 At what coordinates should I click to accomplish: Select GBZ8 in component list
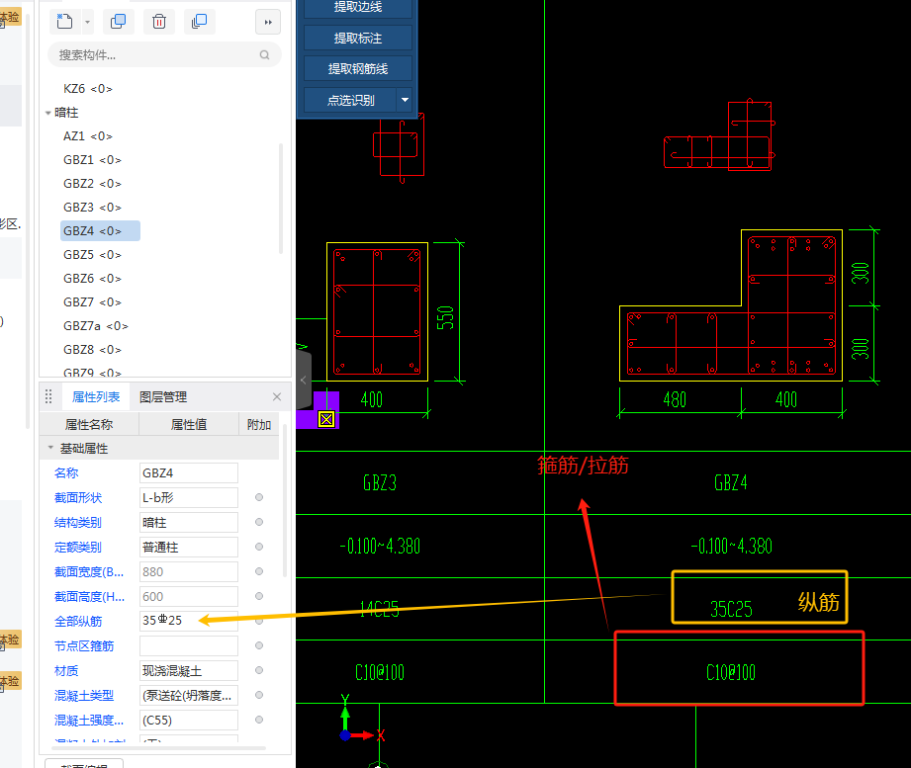[x=92, y=350]
